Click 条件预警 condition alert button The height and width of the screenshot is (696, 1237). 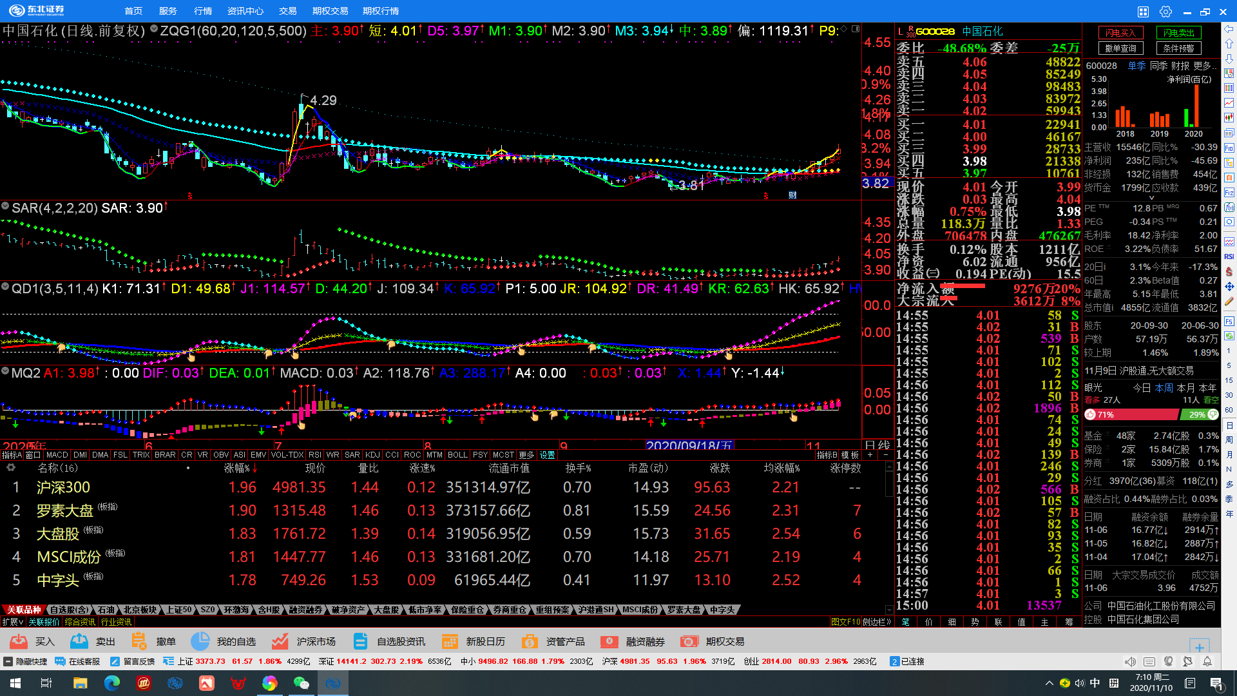[1178, 48]
